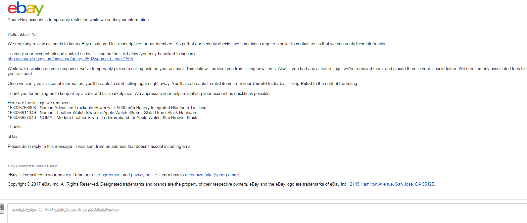Click the account temporarily restricted subject line
527x223 pixels.
click(78, 20)
